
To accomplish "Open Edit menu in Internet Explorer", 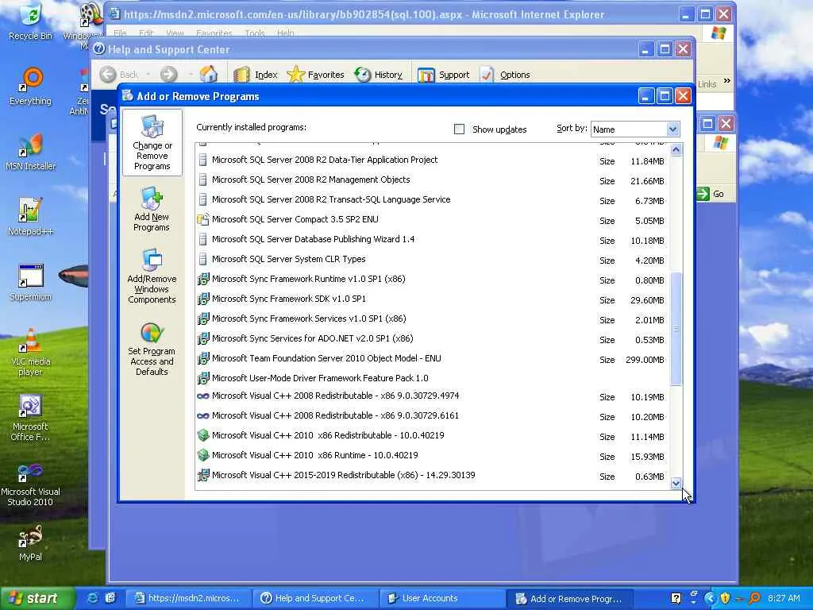I will click(146, 33).
